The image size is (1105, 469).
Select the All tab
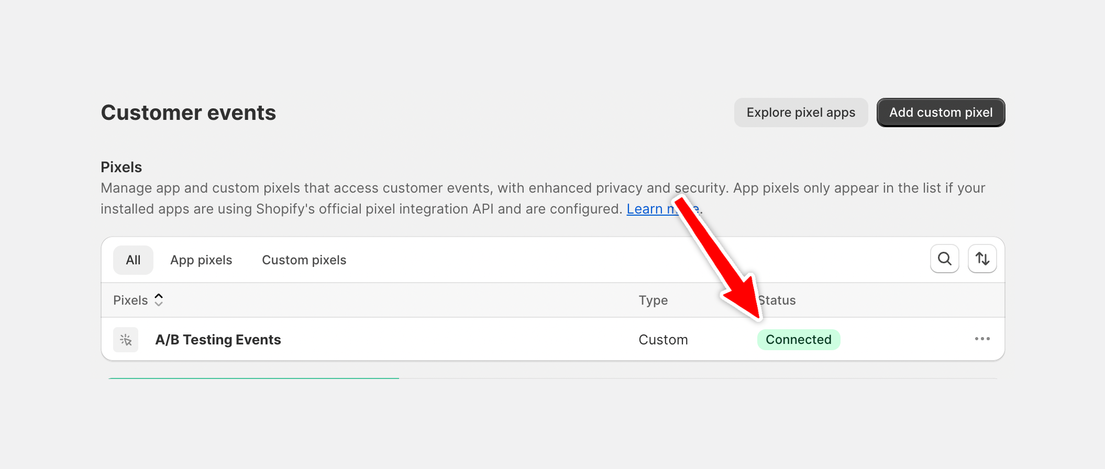[x=133, y=260]
